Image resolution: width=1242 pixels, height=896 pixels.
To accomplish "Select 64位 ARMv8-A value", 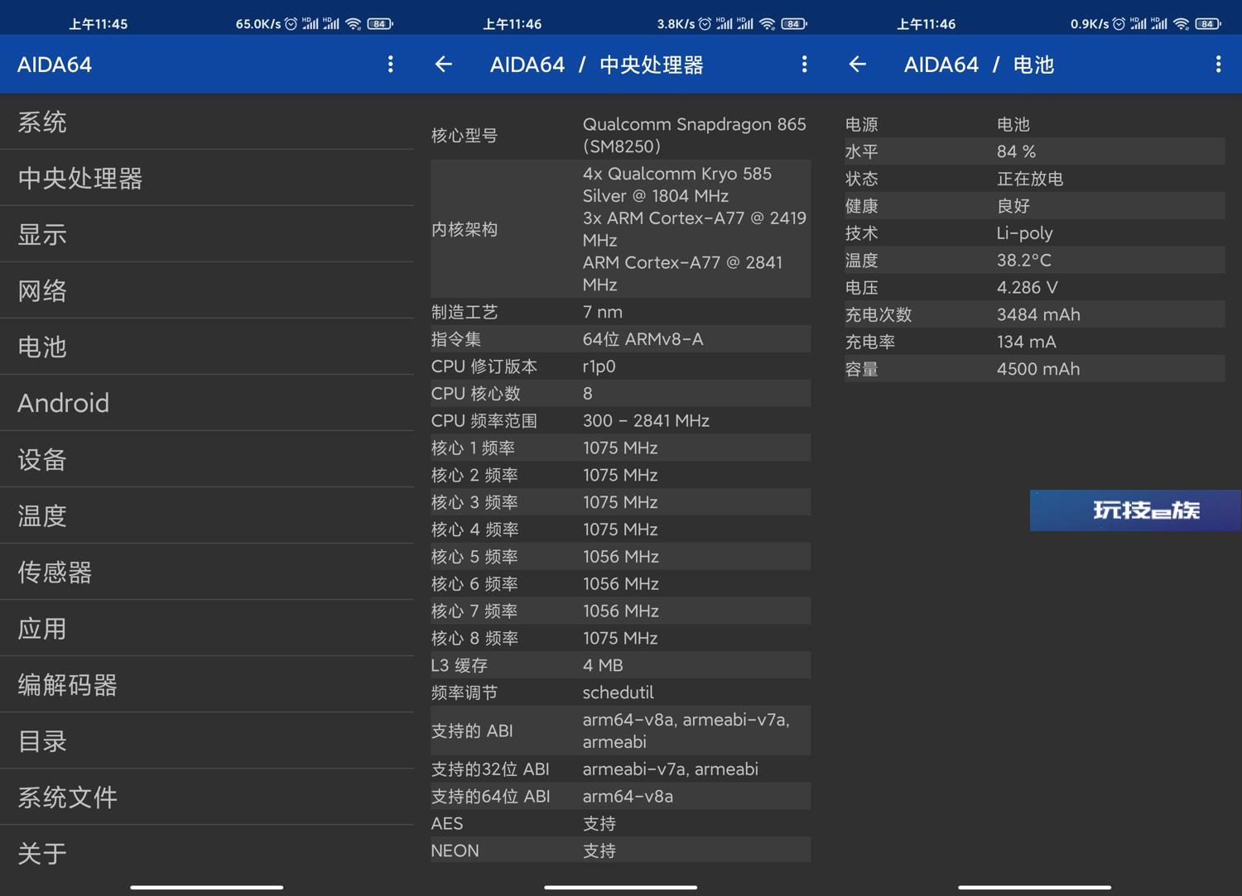I will click(x=643, y=339).
